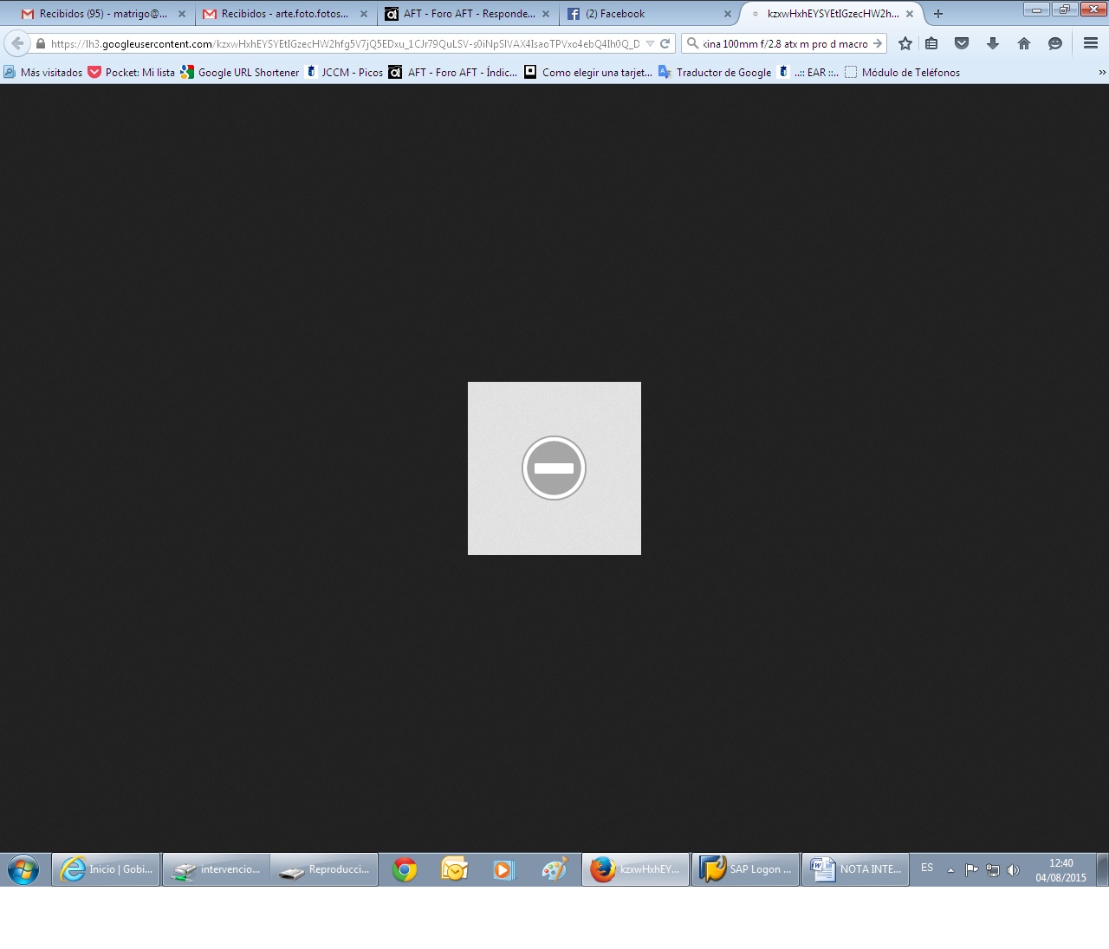Launch Google Chrome from the taskbar

pos(405,869)
